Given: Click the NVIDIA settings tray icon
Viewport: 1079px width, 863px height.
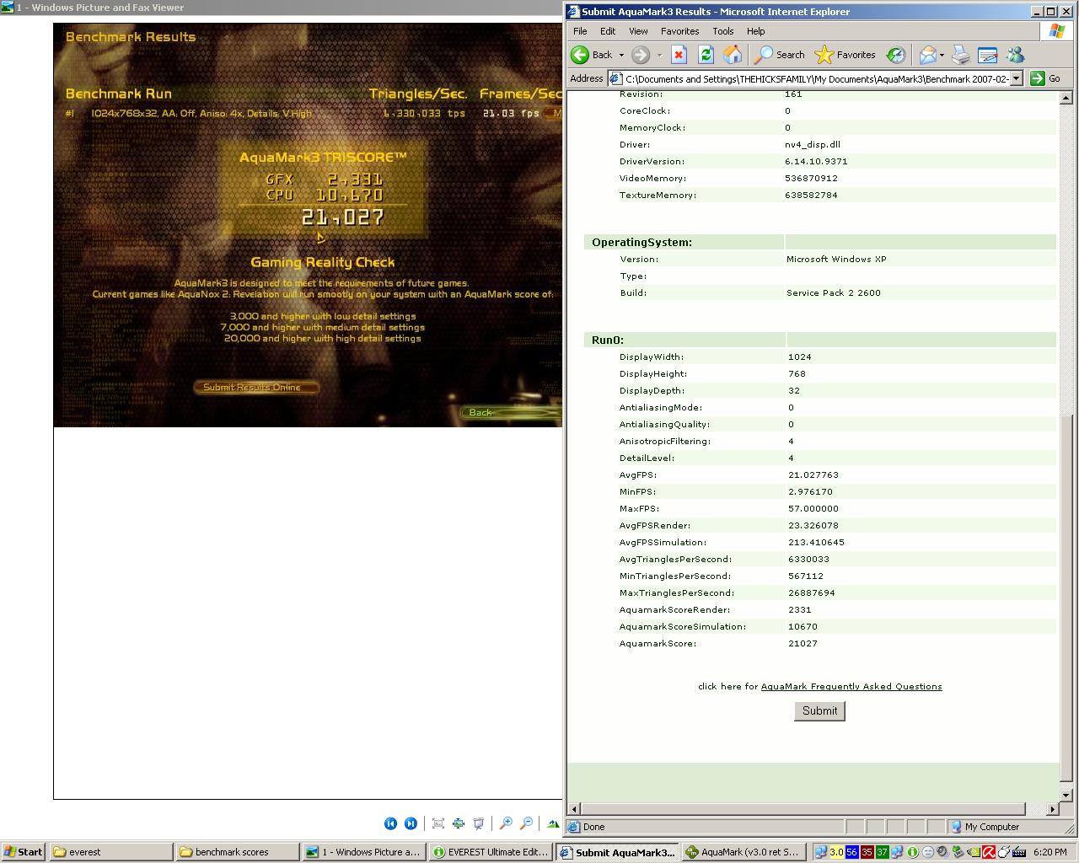Looking at the screenshot, I should (974, 852).
